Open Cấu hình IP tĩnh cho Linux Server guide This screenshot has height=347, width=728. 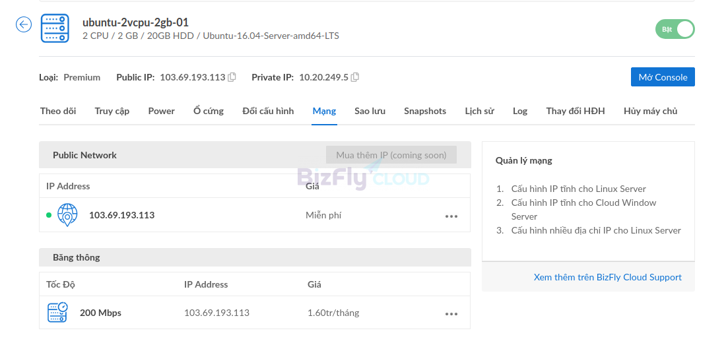tap(578, 189)
